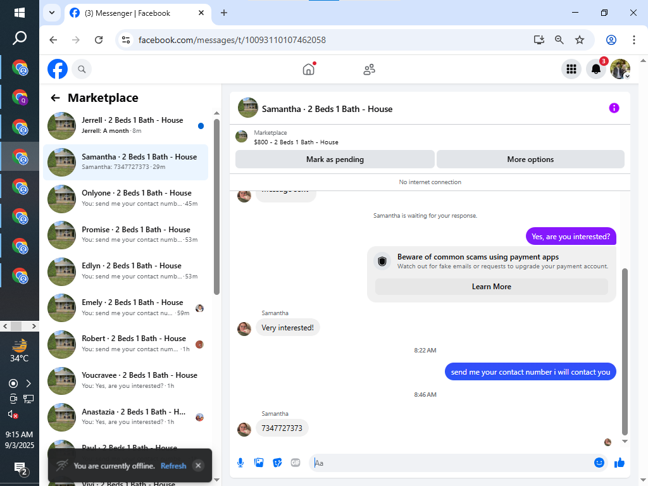Open Facebook search magnifier icon
Screen dimensions: 648x486
point(82,69)
